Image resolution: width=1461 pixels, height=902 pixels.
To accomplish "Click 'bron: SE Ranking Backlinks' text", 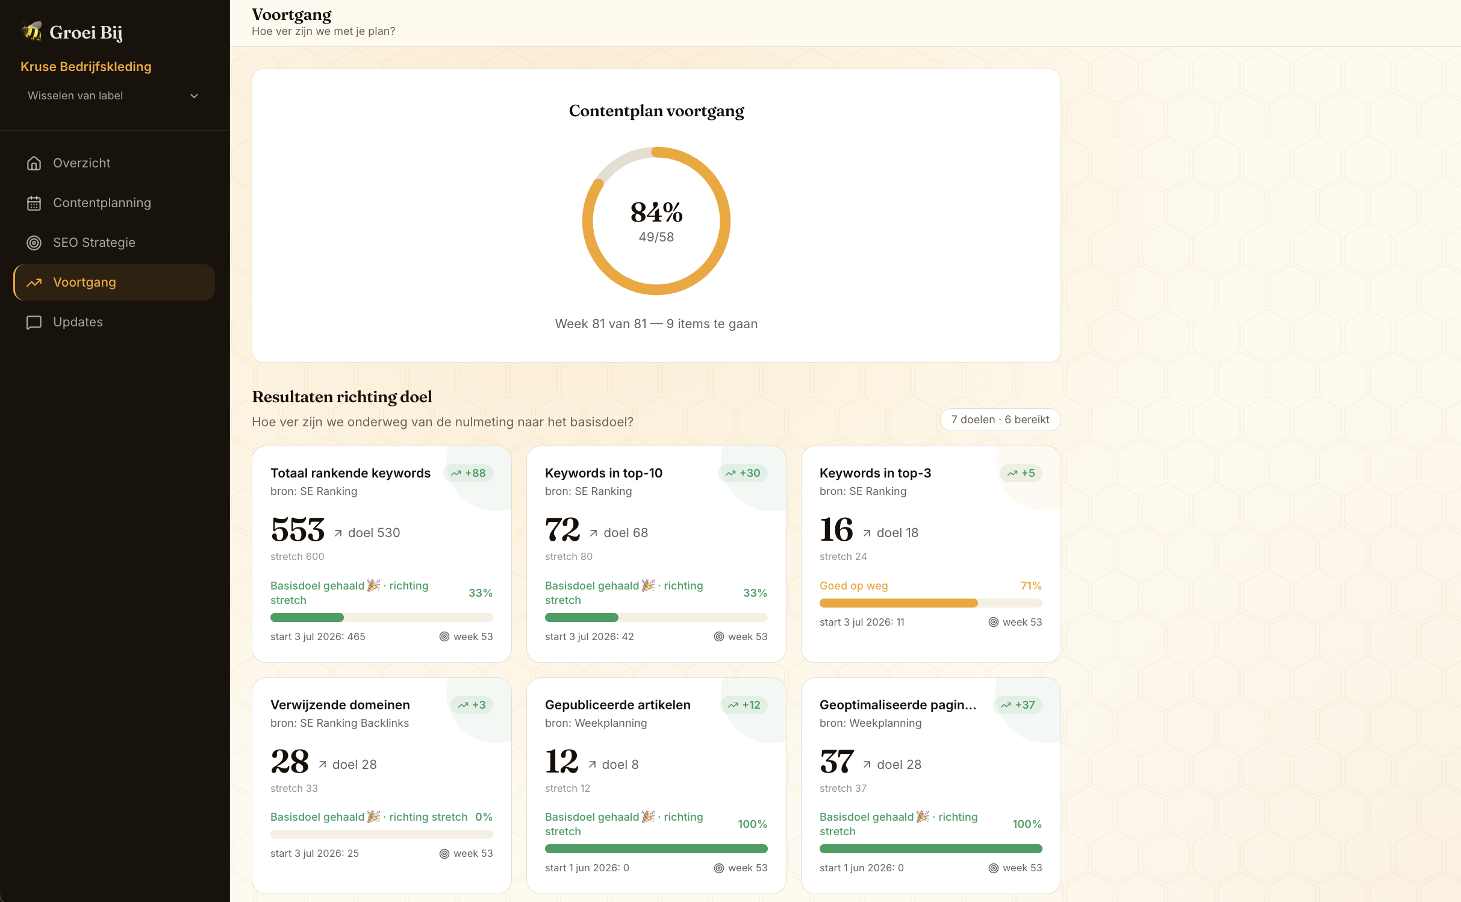I will pos(340,723).
